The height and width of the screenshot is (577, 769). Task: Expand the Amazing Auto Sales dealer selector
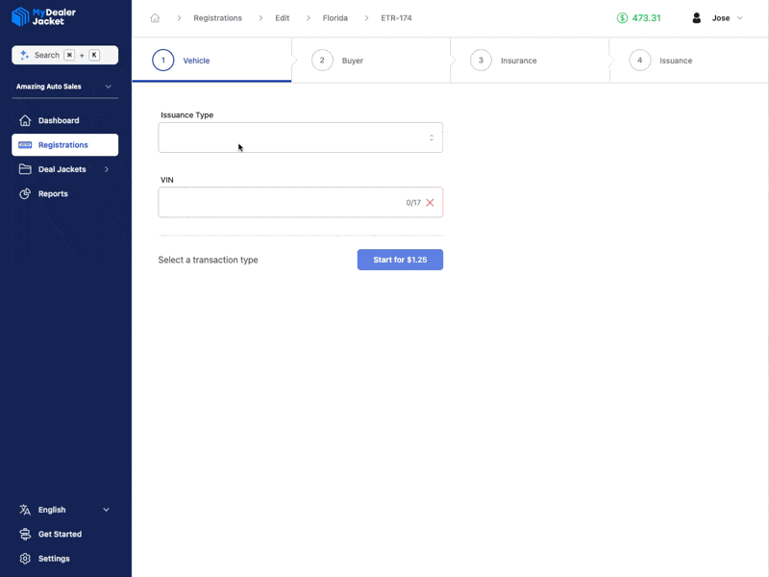(x=64, y=87)
